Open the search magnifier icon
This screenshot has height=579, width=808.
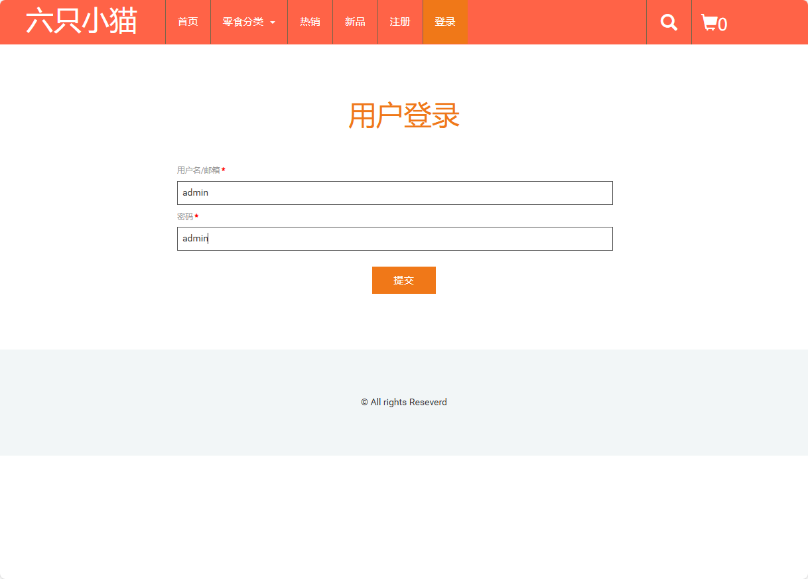coord(668,22)
